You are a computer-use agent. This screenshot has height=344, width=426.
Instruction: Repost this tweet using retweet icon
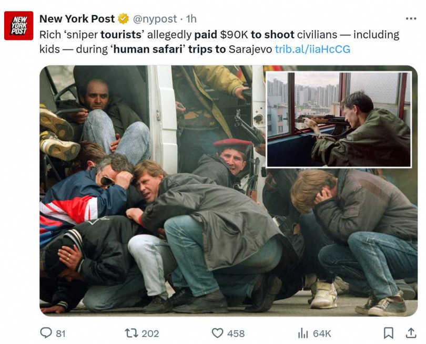pos(131,333)
